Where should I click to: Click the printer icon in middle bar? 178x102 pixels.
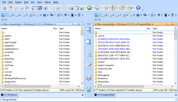89,78
